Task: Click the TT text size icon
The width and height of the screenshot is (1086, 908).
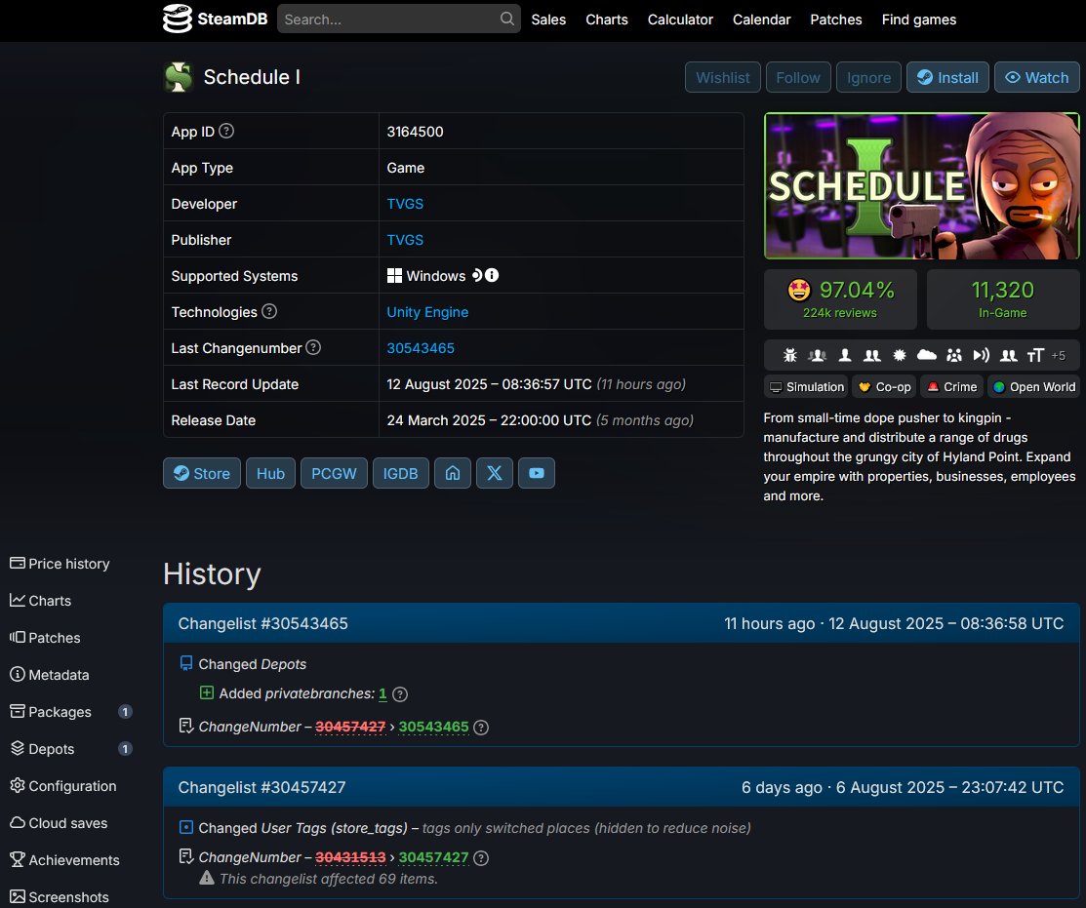Action: point(1035,356)
